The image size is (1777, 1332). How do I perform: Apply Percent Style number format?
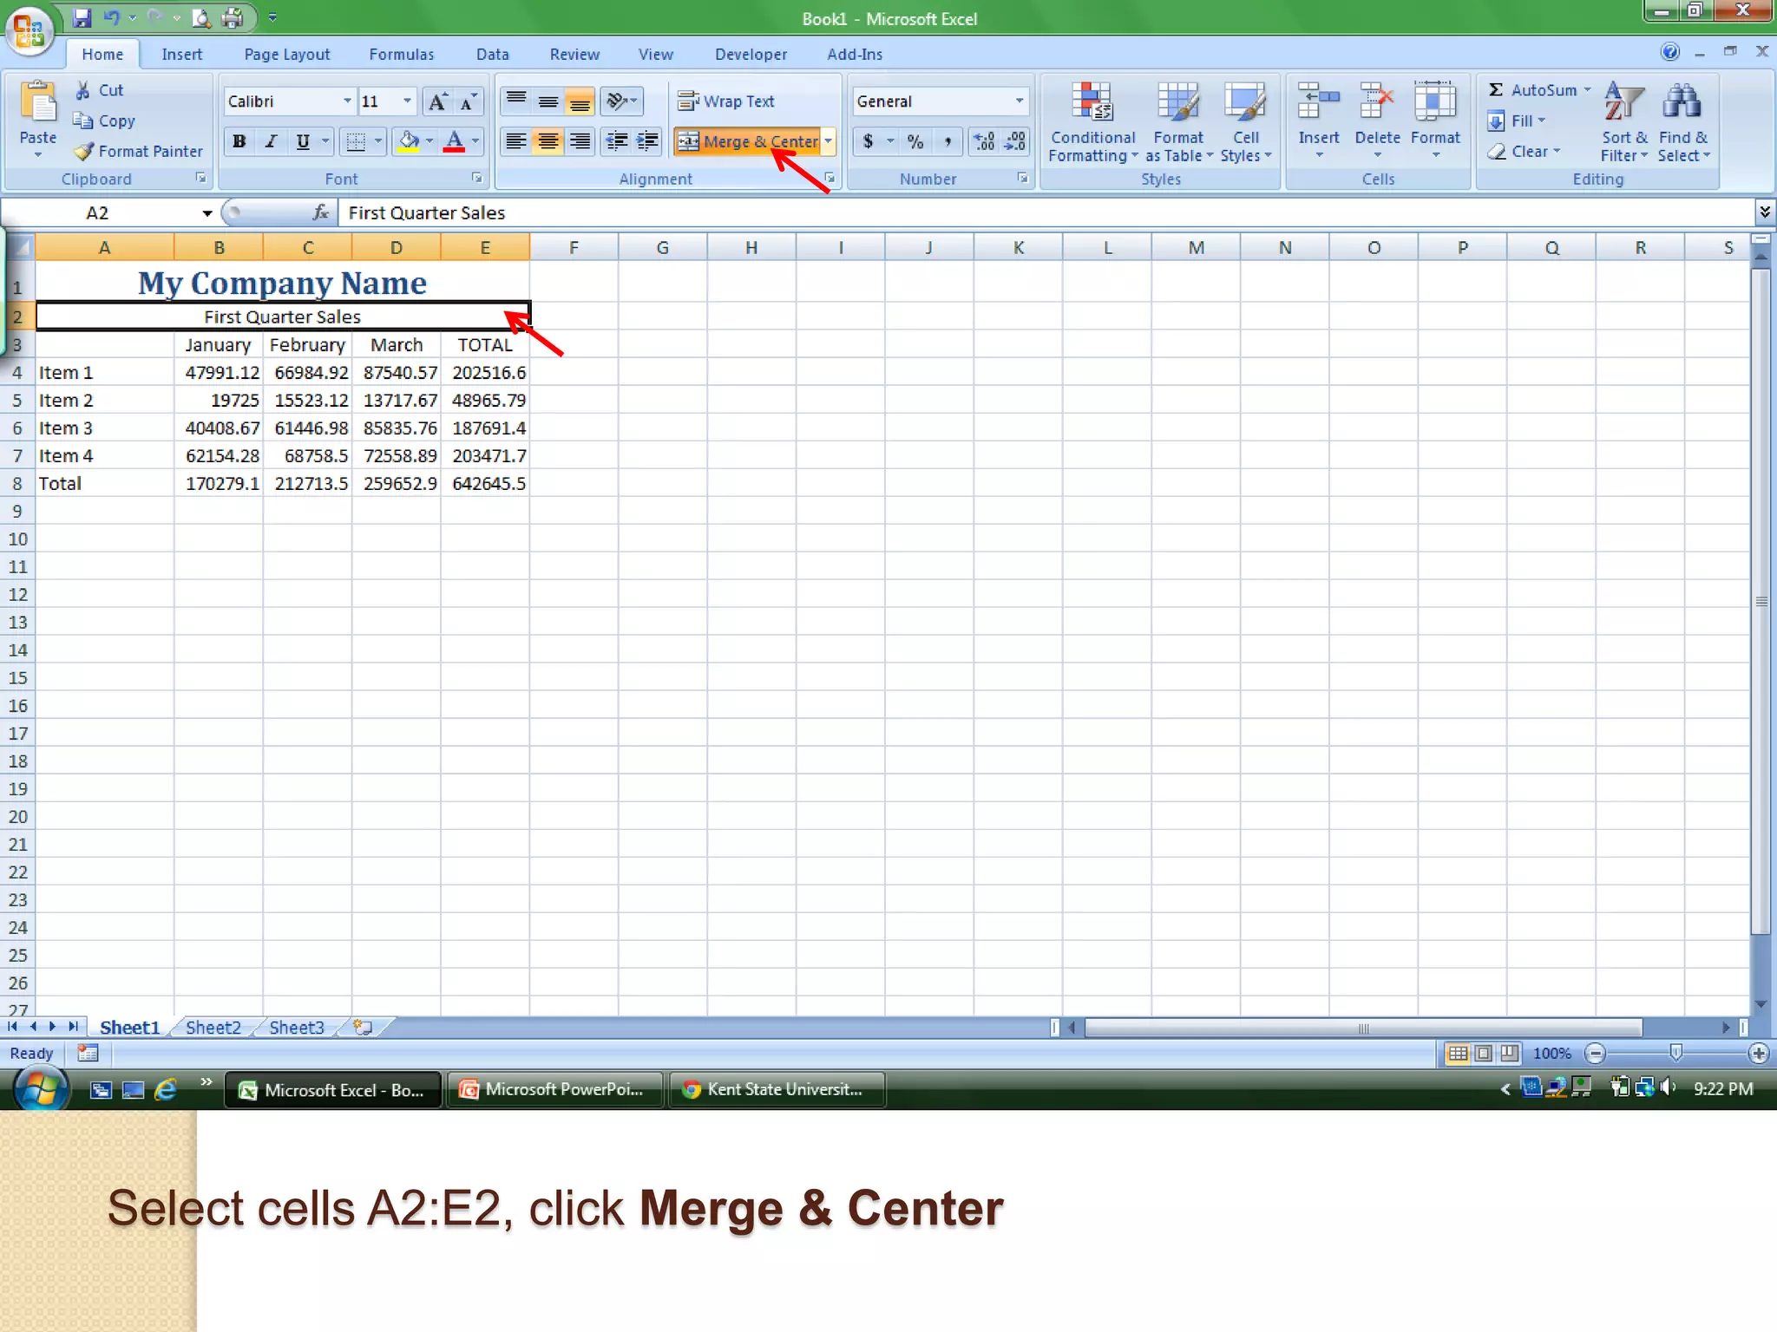[915, 141]
